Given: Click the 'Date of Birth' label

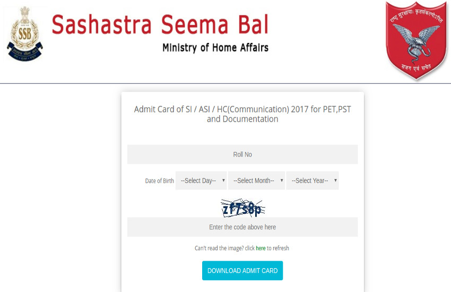Looking at the screenshot, I should click(x=159, y=181).
